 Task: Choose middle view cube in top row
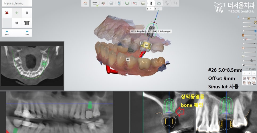pyautogui.click(x=249, y=79)
